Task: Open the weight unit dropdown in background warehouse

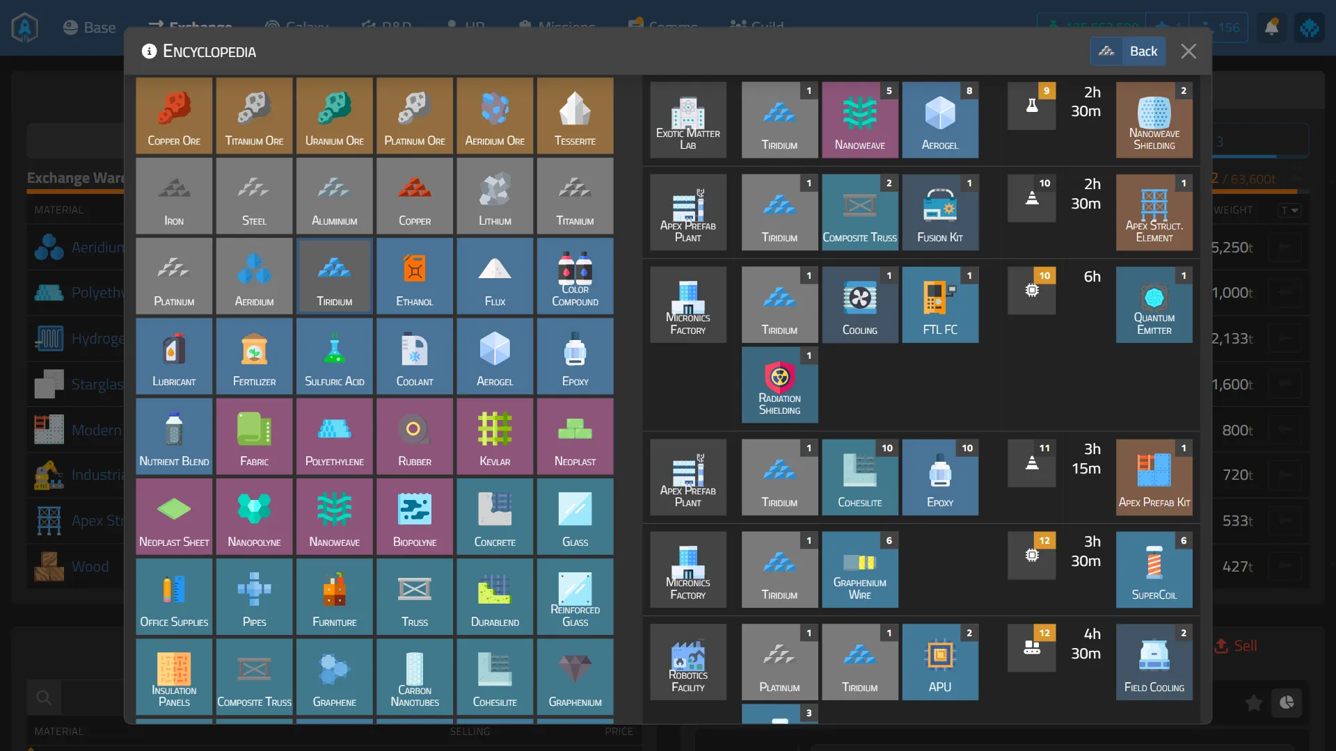Action: click(x=1289, y=210)
